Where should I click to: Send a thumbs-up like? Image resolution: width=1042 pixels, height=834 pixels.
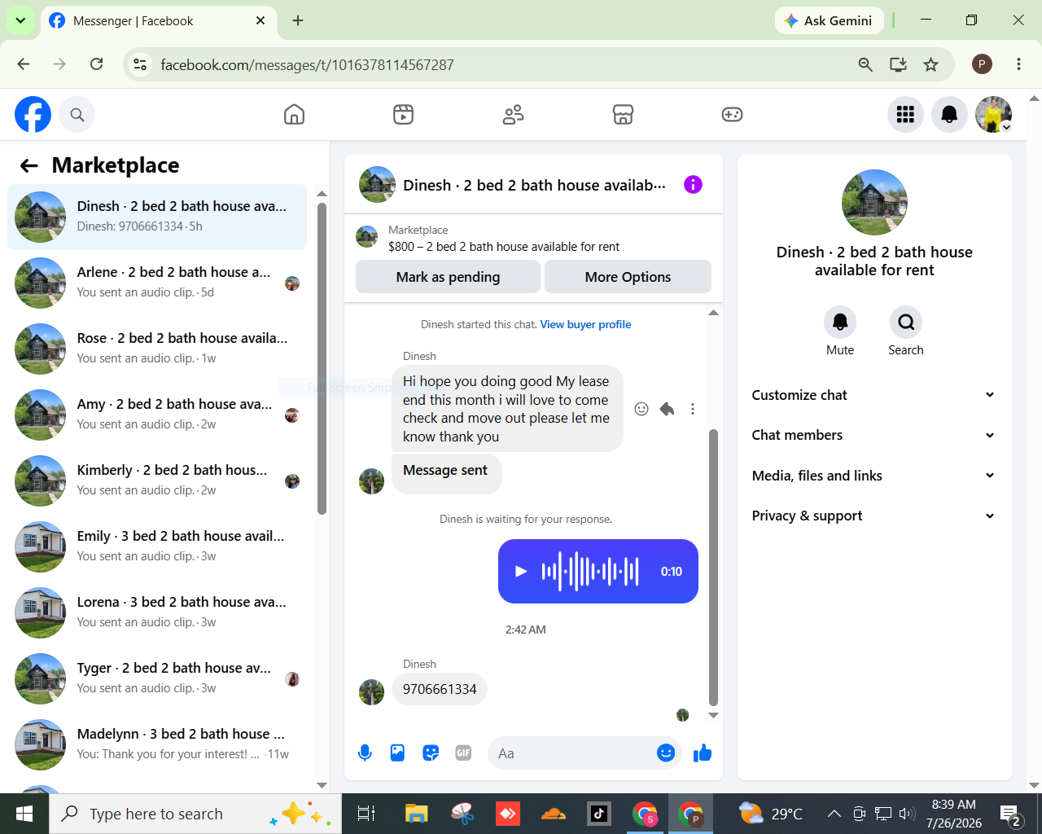click(703, 753)
